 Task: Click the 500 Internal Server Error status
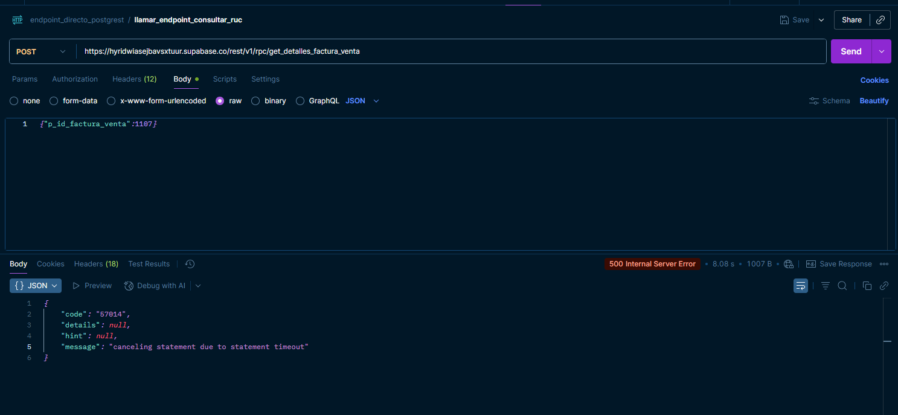pyautogui.click(x=652, y=264)
